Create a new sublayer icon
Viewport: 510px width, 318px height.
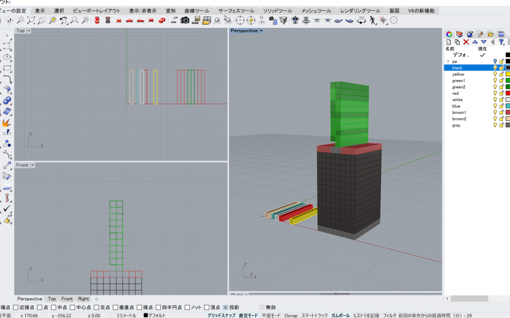coord(457,42)
